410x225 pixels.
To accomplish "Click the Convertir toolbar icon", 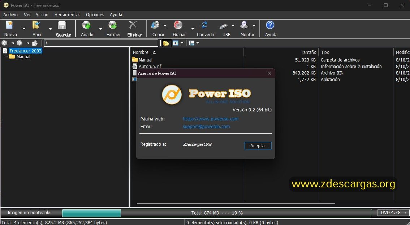I will [204, 25].
